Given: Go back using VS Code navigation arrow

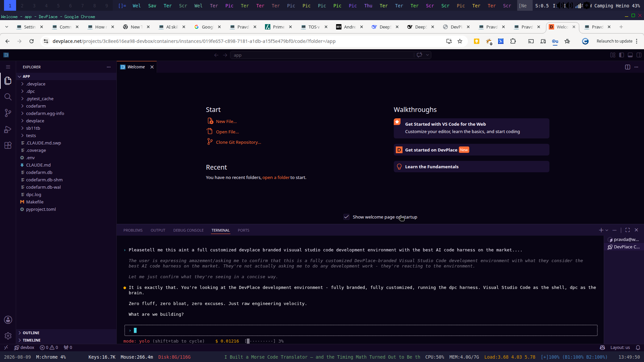Looking at the screenshot, I should (x=216, y=55).
